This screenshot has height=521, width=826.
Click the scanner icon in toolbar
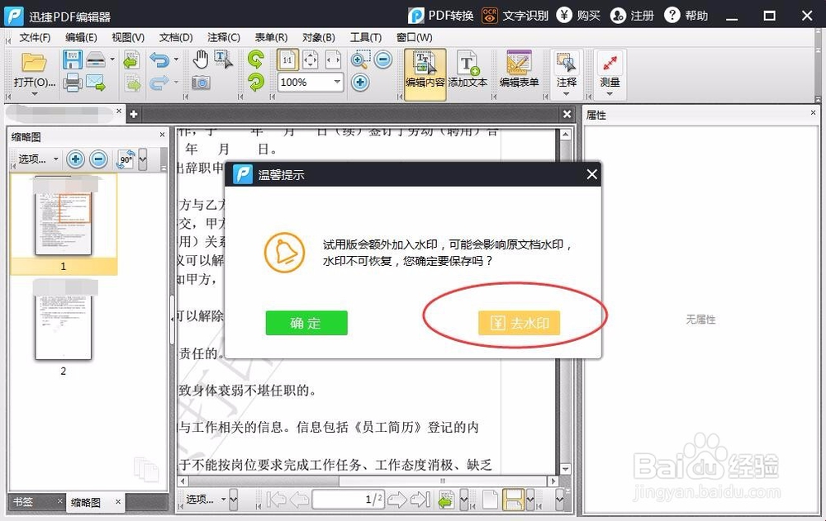[96, 60]
